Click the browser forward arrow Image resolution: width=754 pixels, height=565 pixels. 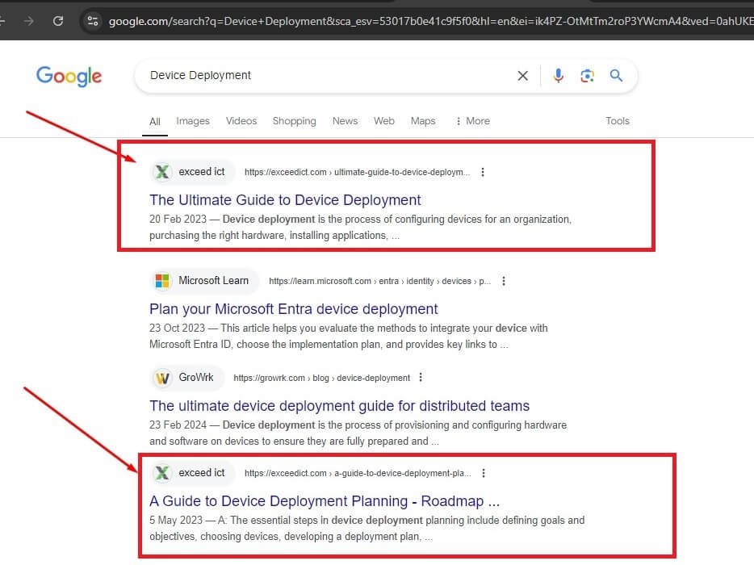pos(29,21)
